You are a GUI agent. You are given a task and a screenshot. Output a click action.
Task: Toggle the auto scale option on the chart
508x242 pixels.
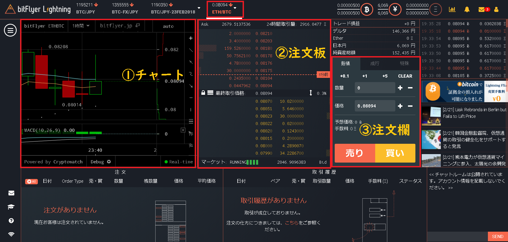tap(168, 26)
